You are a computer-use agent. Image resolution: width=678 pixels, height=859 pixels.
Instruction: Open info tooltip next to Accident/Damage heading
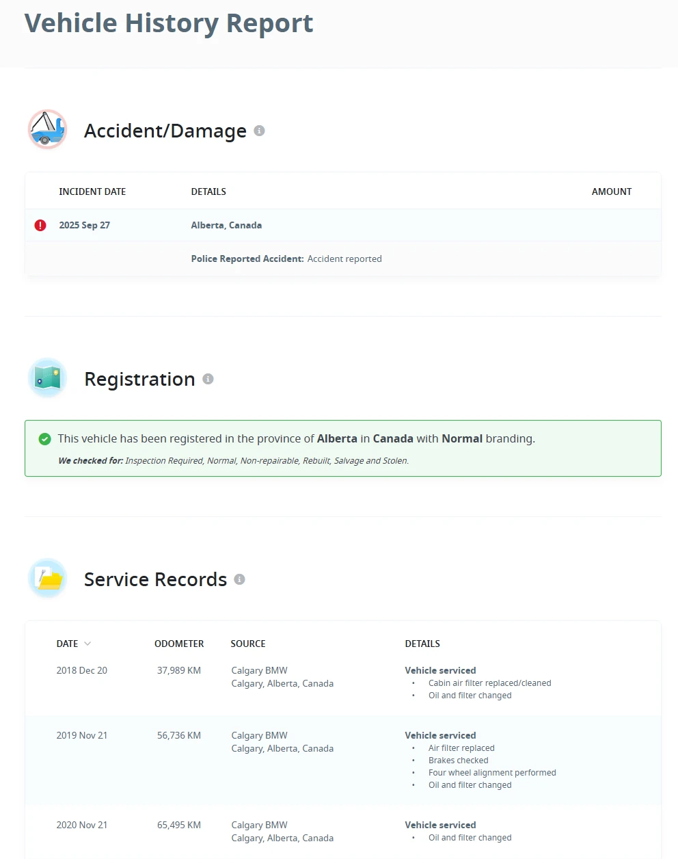click(259, 131)
